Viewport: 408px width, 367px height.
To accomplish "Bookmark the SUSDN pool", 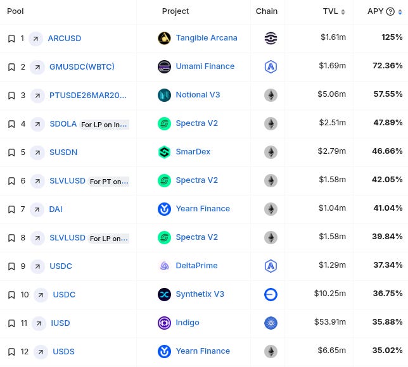I will tap(11, 152).
